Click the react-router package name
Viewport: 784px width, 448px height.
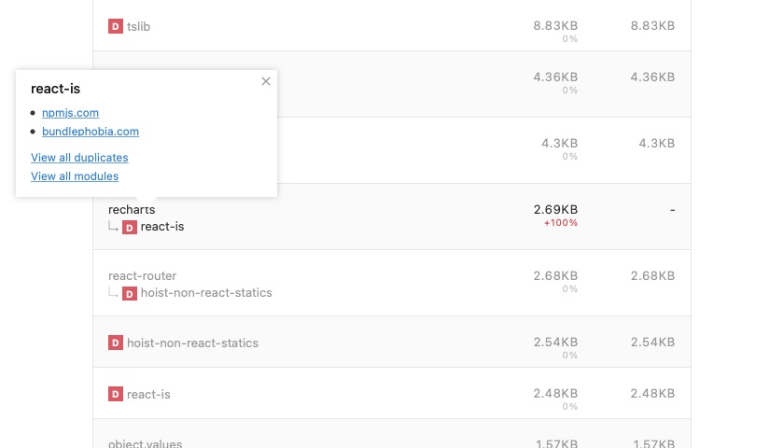point(143,275)
